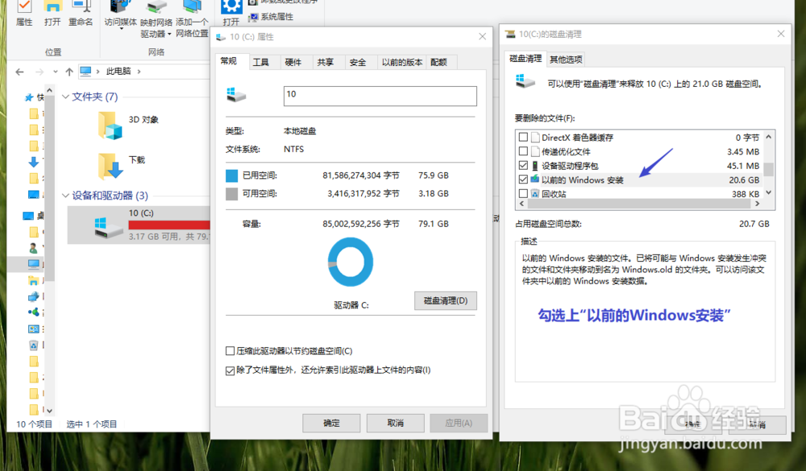Image resolution: width=806 pixels, height=471 pixels.
Task: Click the drive icon in cleanup window header
Action: [526, 82]
